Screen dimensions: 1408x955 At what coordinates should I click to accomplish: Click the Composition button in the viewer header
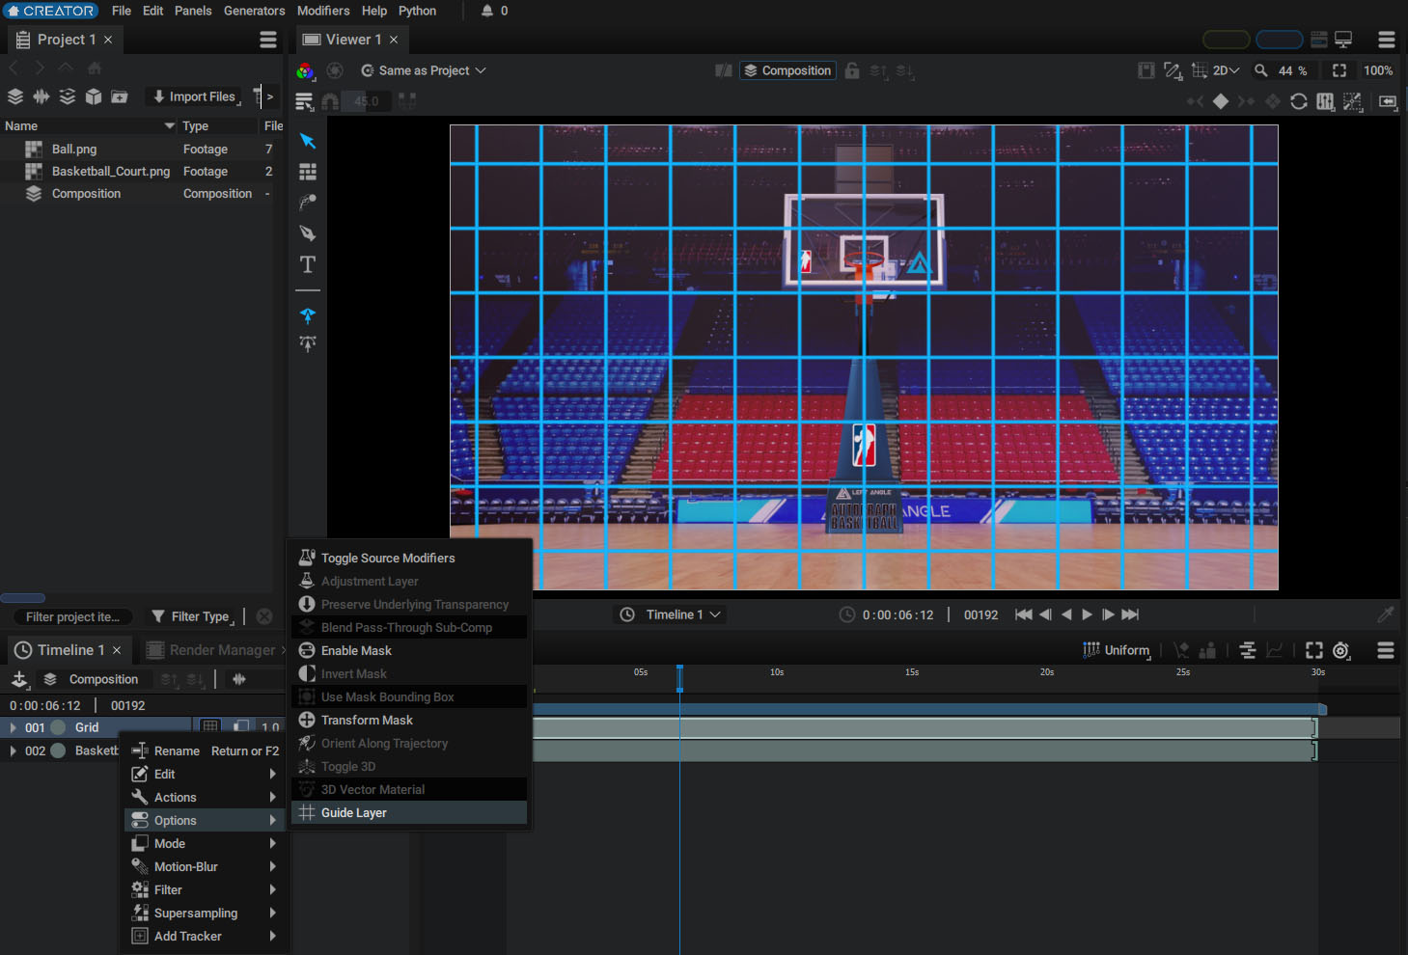(788, 70)
